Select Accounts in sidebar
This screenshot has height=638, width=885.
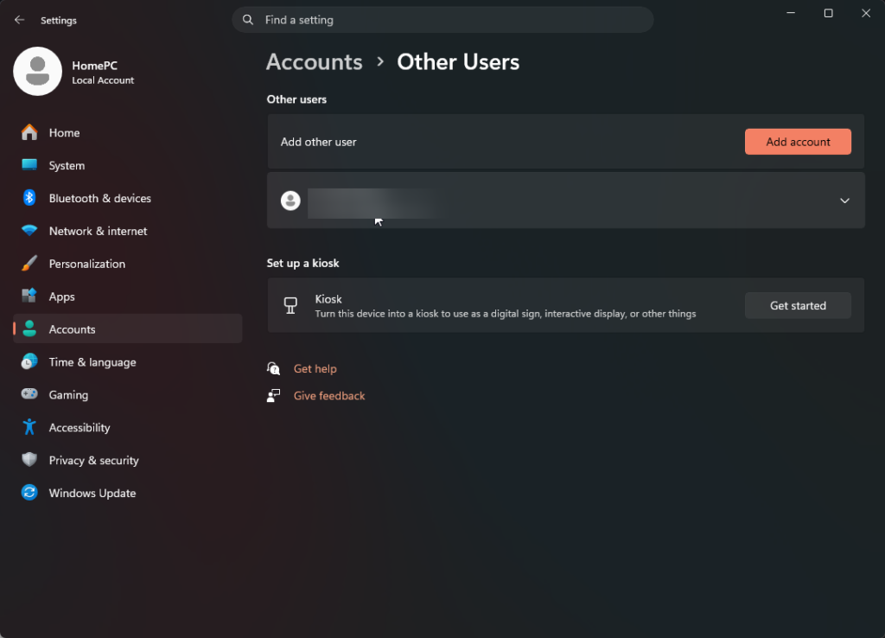point(128,329)
